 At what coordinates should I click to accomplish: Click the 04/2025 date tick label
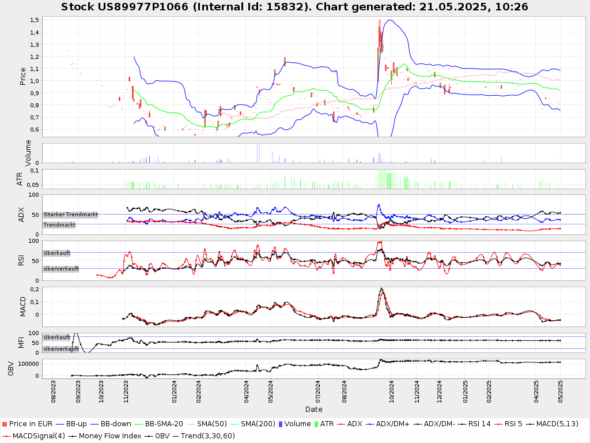tap(536, 392)
